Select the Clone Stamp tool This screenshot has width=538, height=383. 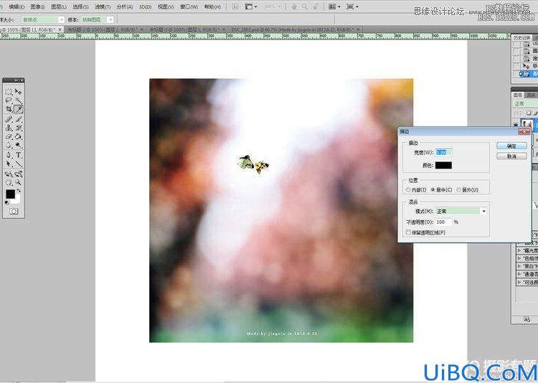point(9,128)
